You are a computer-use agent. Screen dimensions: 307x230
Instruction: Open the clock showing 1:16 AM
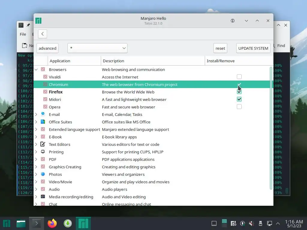(x=294, y=223)
